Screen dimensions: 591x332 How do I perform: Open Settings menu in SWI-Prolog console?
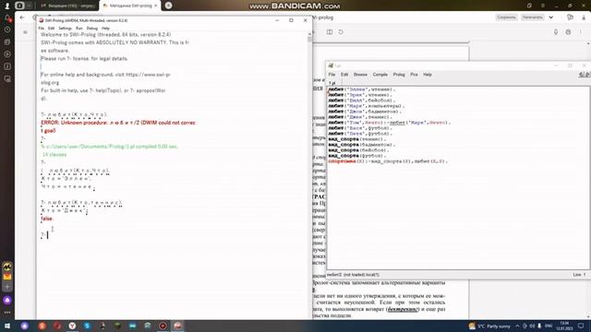65,29
